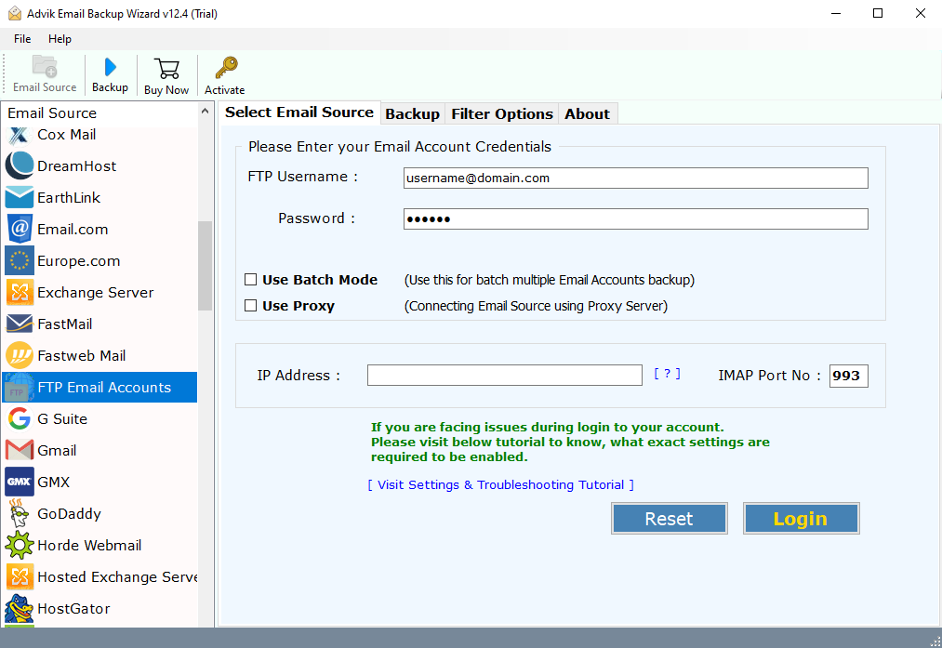
Task: Open Visit Settings & Troubleshooting Tutorial link
Action: [500, 484]
